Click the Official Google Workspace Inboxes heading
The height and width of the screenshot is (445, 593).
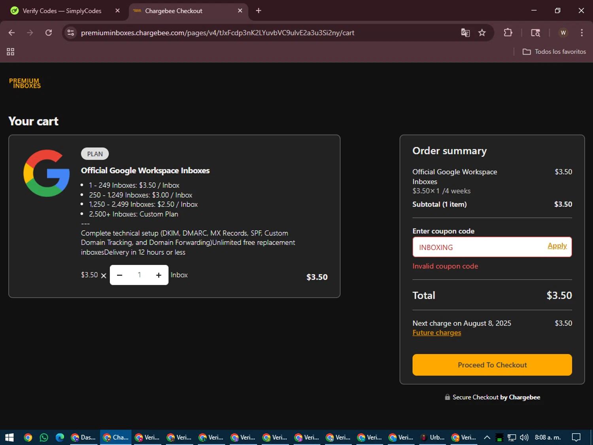(145, 170)
